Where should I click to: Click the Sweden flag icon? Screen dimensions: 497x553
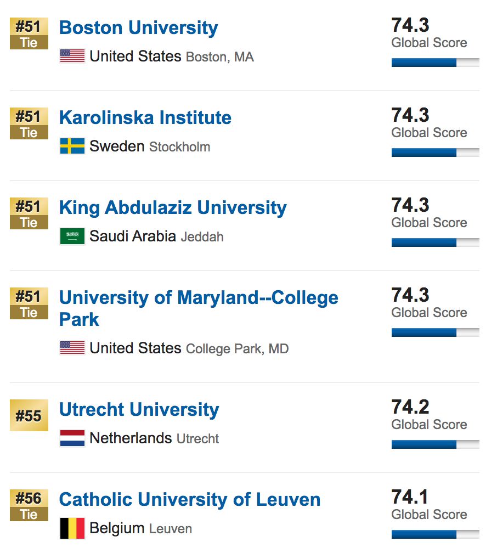coord(72,146)
